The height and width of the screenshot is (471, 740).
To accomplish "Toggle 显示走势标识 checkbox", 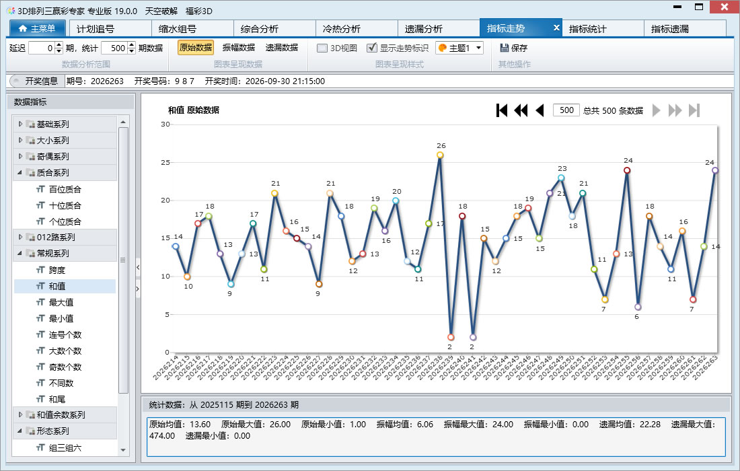I will click(x=372, y=48).
